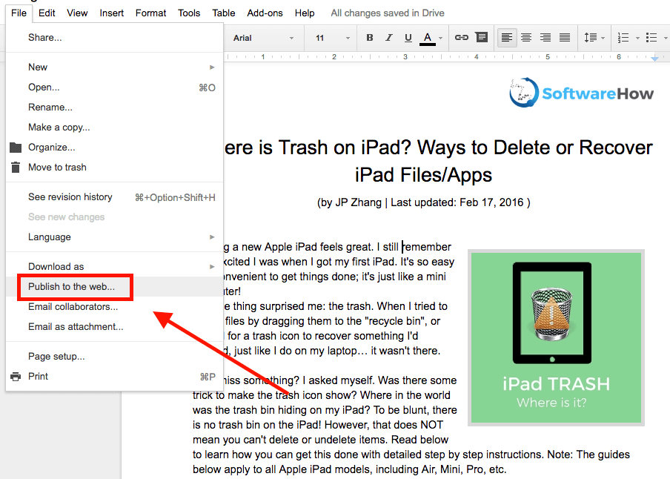The width and height of the screenshot is (670, 479).
Task: Select justify align icon
Action: [565, 38]
